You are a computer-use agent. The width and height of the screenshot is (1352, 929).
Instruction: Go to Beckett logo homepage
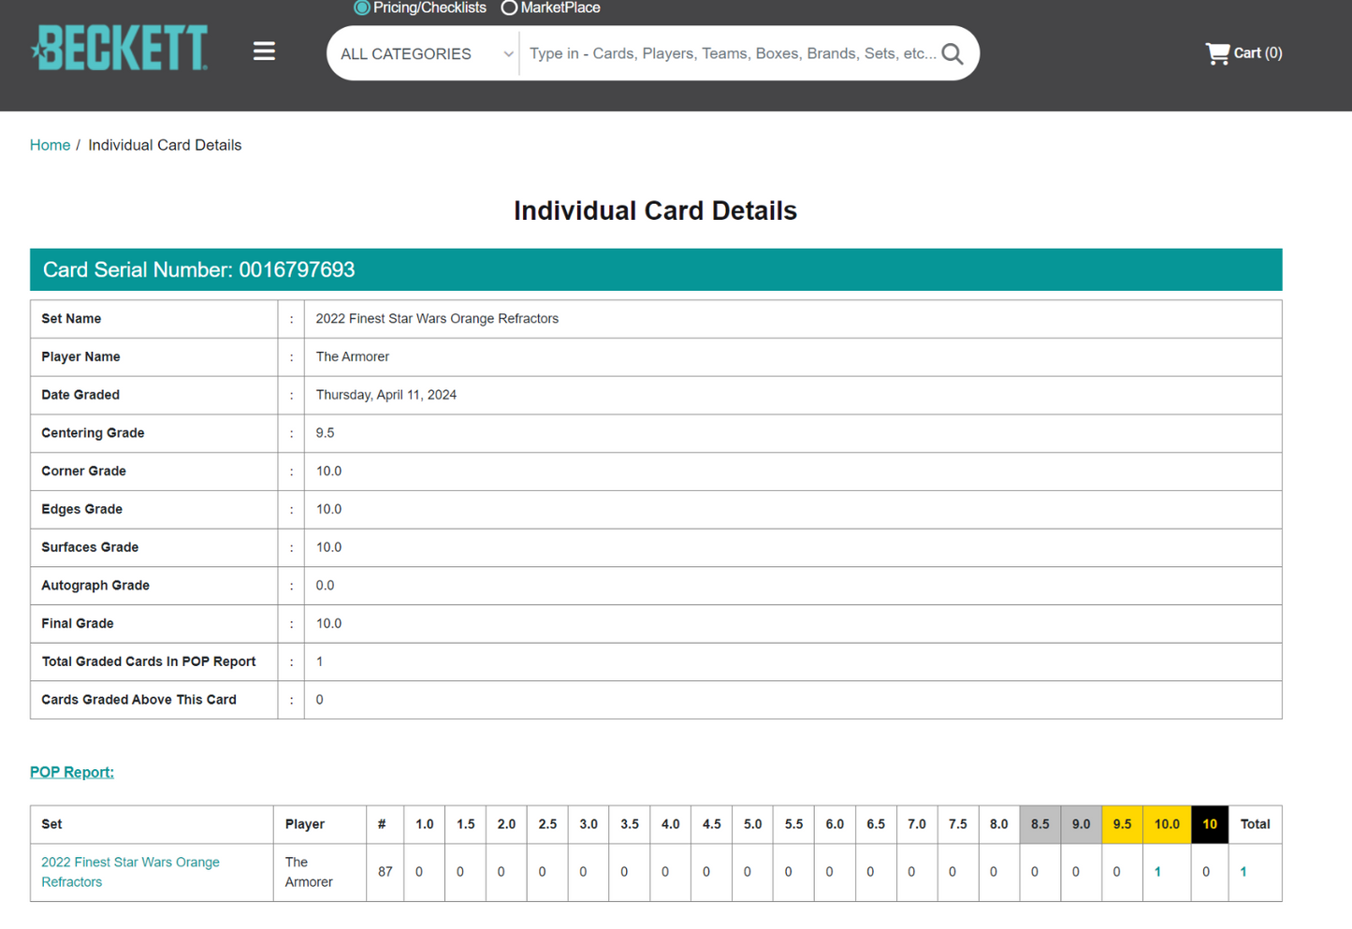tap(119, 48)
